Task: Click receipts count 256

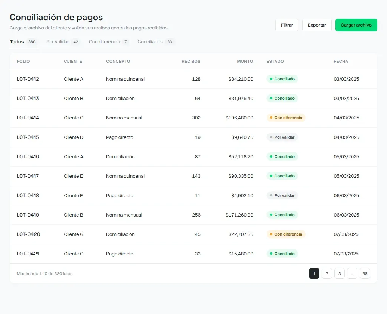Action: click(196, 215)
